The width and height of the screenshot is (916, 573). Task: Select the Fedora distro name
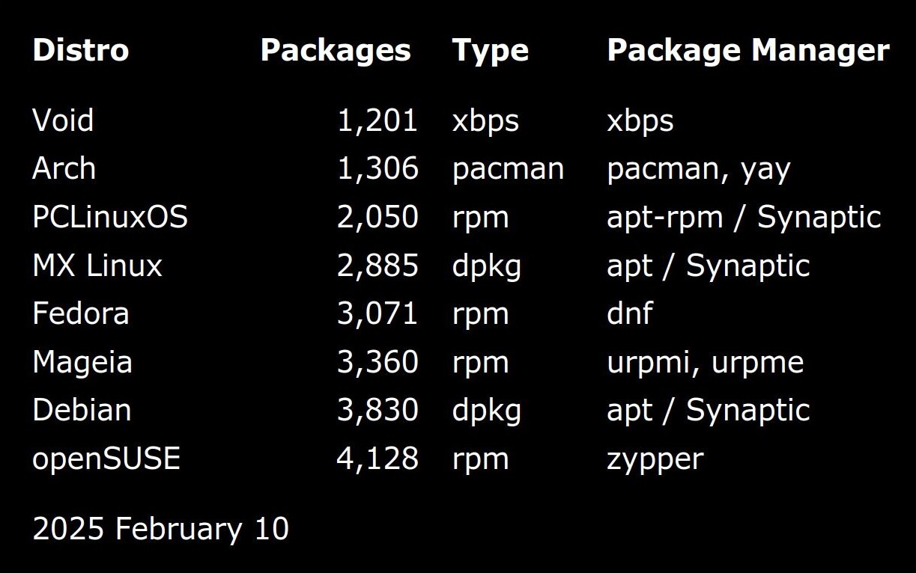[81, 313]
